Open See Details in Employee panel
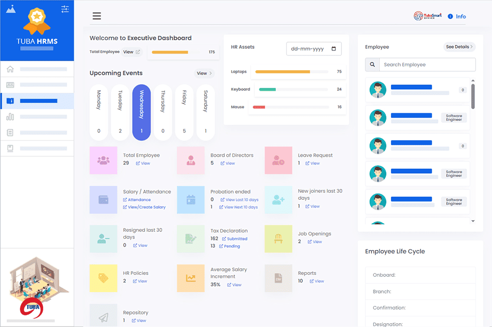This screenshot has width=492, height=327. pos(459,47)
